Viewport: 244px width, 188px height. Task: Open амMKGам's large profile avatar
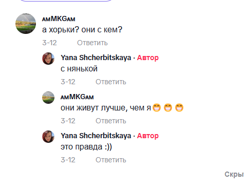coord(26,24)
